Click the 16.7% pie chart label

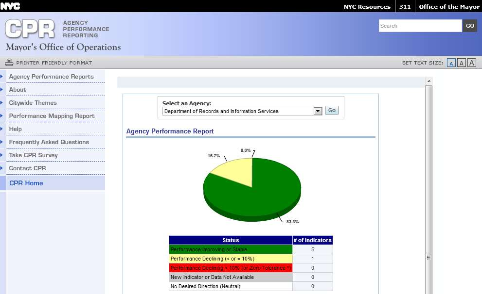point(214,156)
